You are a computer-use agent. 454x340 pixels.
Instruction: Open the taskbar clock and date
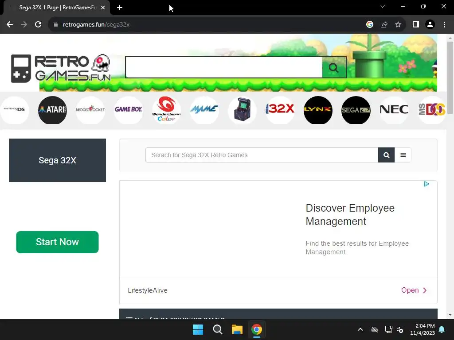(423, 329)
